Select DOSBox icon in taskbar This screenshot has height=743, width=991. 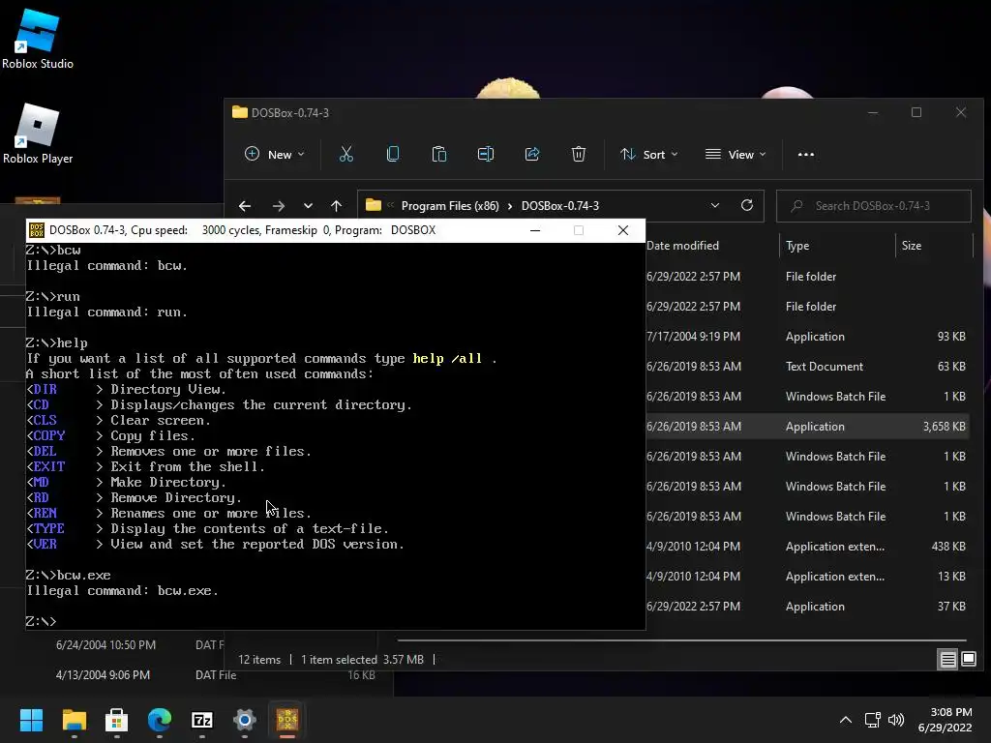pos(286,720)
